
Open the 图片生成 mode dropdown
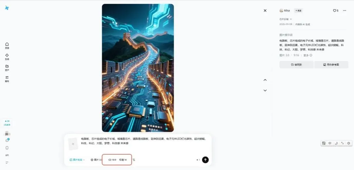pos(77,160)
